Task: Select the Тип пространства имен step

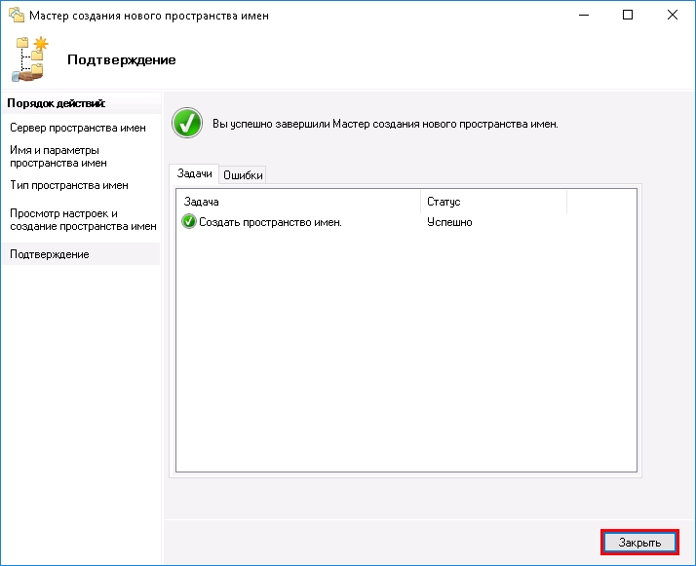Action: [x=69, y=185]
